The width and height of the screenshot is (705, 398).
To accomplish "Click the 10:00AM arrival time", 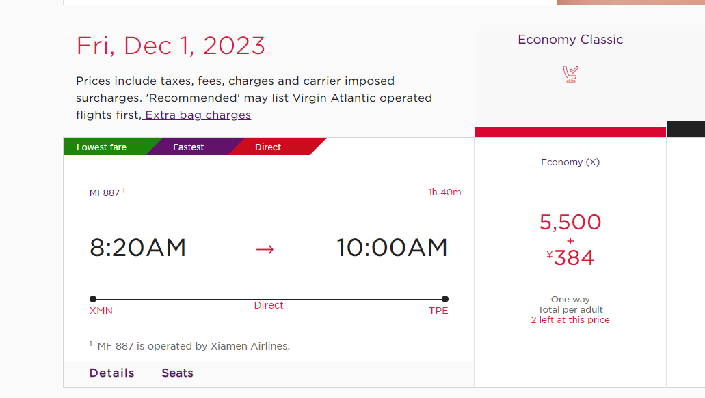I will point(392,248).
